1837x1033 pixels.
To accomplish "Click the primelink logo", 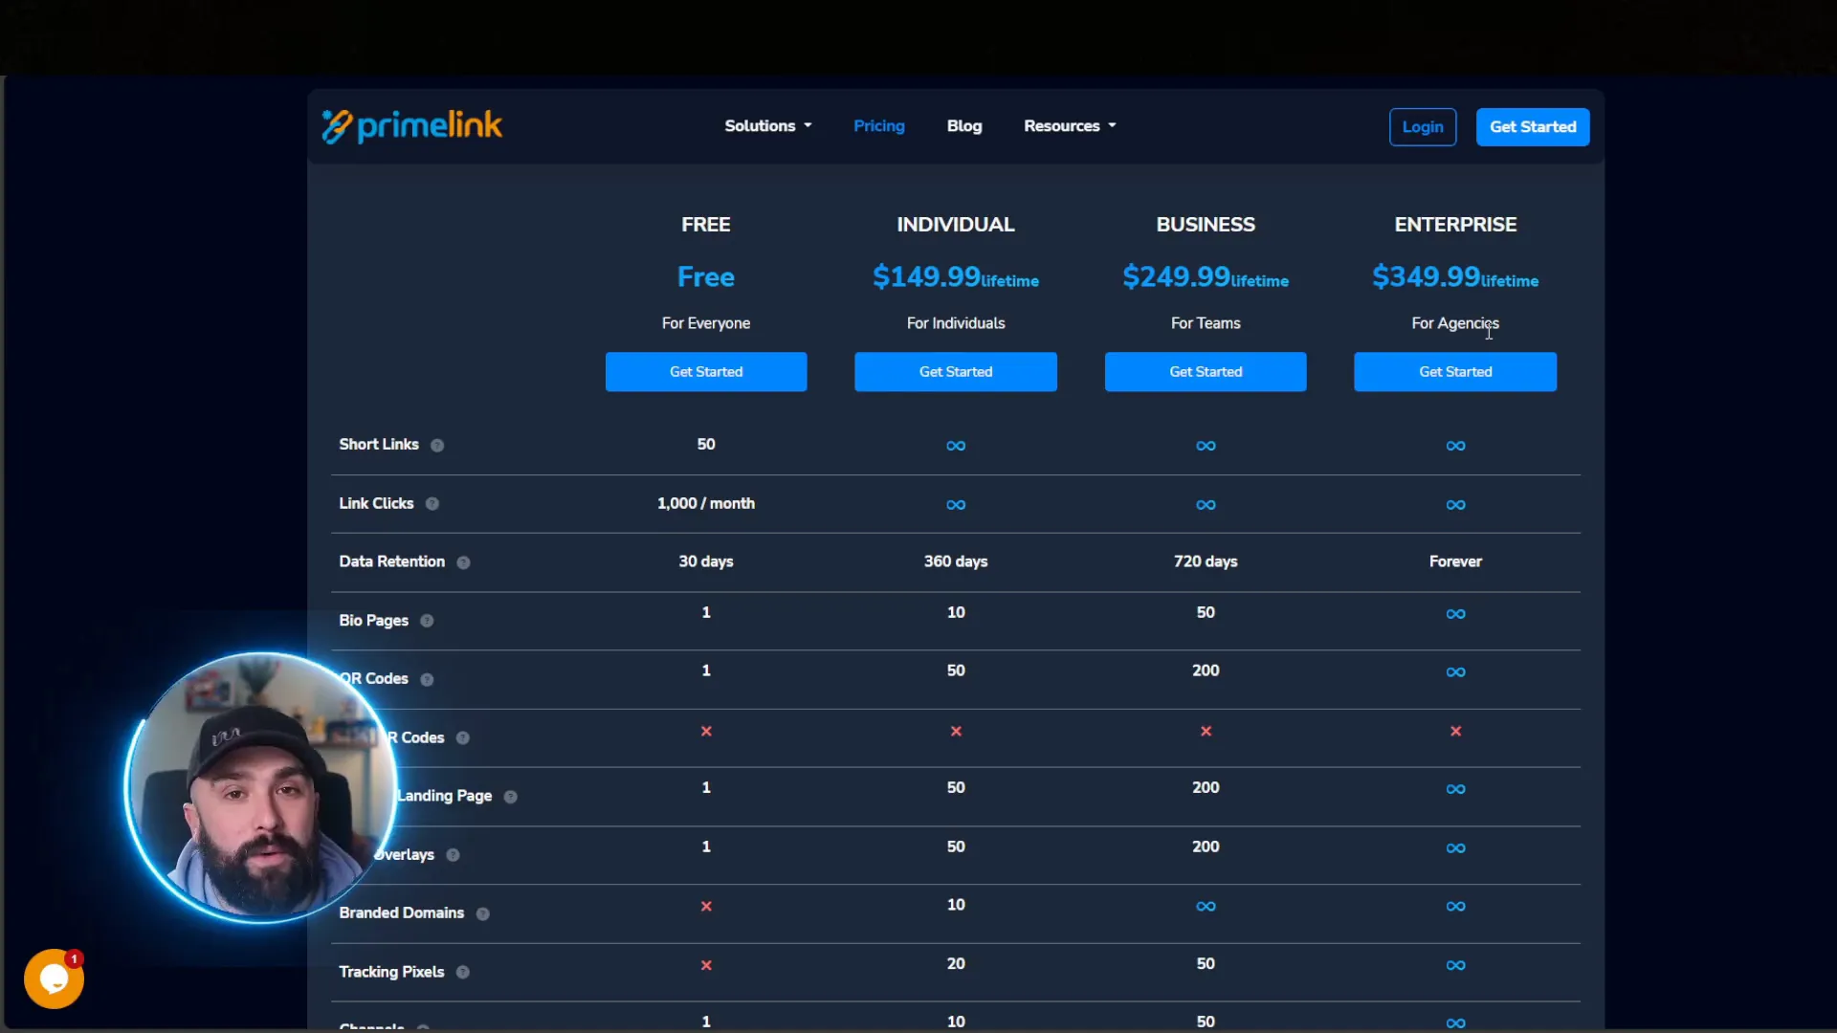I will [411, 125].
